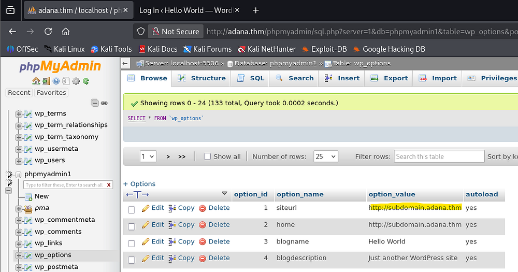Click the Log out door icon
Screen dimensions: 518x272
click(x=46, y=81)
